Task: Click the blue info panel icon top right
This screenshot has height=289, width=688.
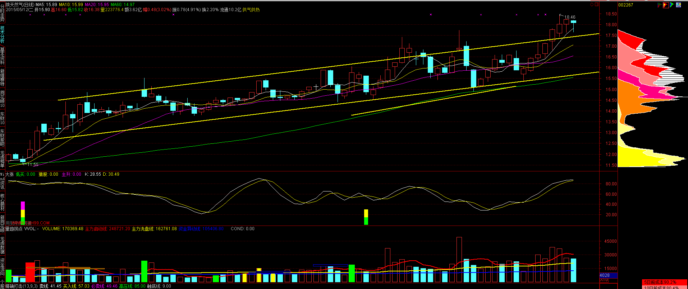Action: 679,5
